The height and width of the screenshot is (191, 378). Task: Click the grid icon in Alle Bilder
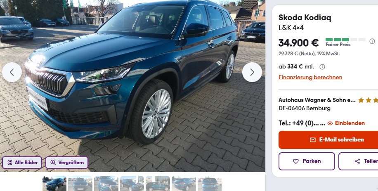(x=9, y=163)
